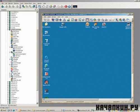Open the Help menu in main window
Viewport: 140px width, 112px height.
click(45, 3)
